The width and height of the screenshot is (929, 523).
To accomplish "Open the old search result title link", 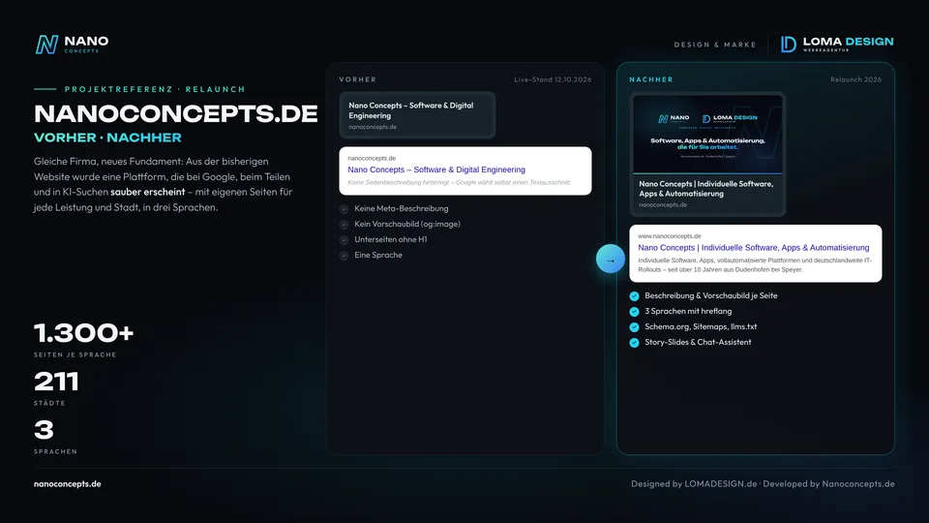I will [436, 169].
